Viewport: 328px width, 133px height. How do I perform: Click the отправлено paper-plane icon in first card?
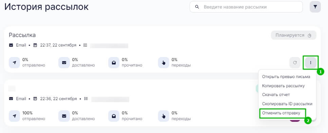[x=15, y=62]
